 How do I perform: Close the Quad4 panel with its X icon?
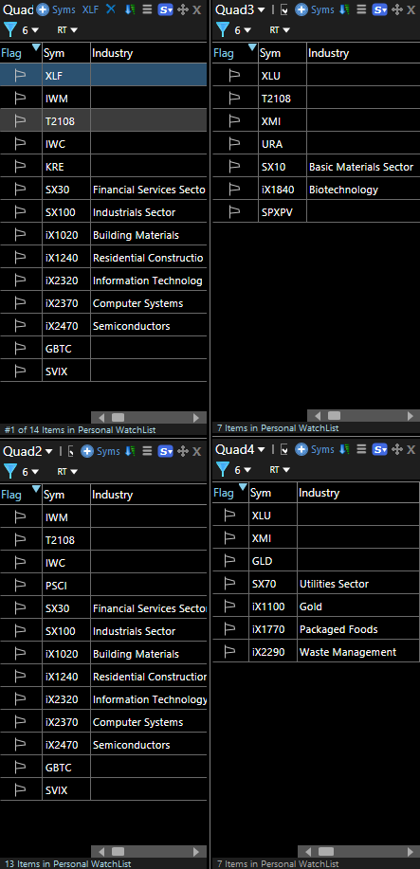(411, 449)
